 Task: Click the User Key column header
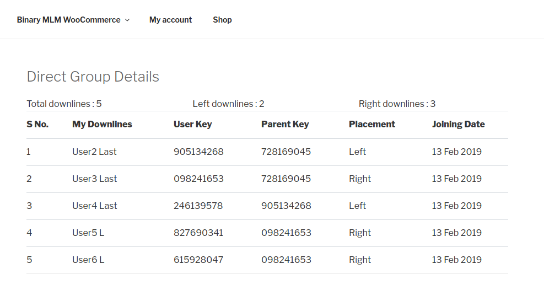[x=192, y=125]
